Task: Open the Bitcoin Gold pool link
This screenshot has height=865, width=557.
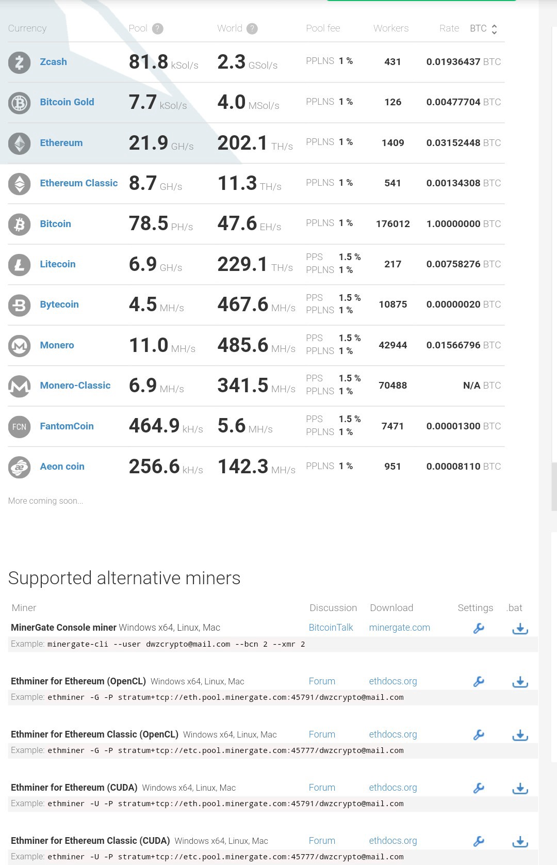Action: point(67,102)
